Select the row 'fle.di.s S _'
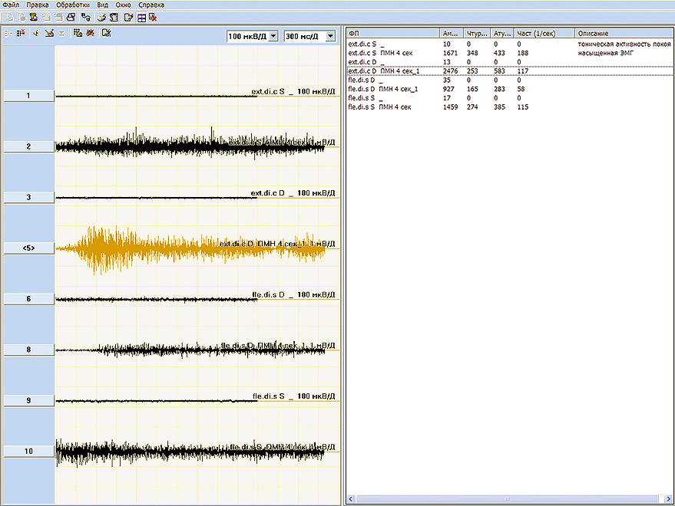This screenshot has width=675, height=506. pos(510,98)
